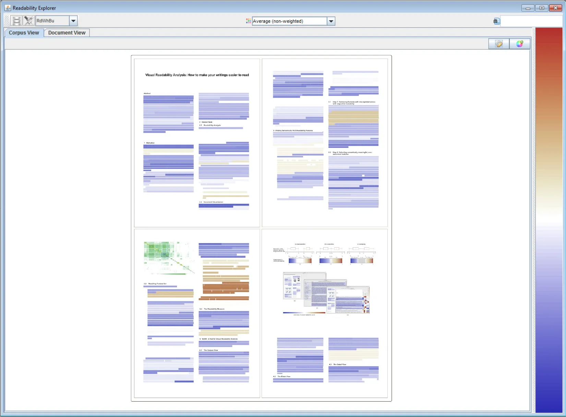The width and height of the screenshot is (566, 417).
Task: Expand the Average (non-weighted) dropdown arrow
Action: [x=331, y=21]
